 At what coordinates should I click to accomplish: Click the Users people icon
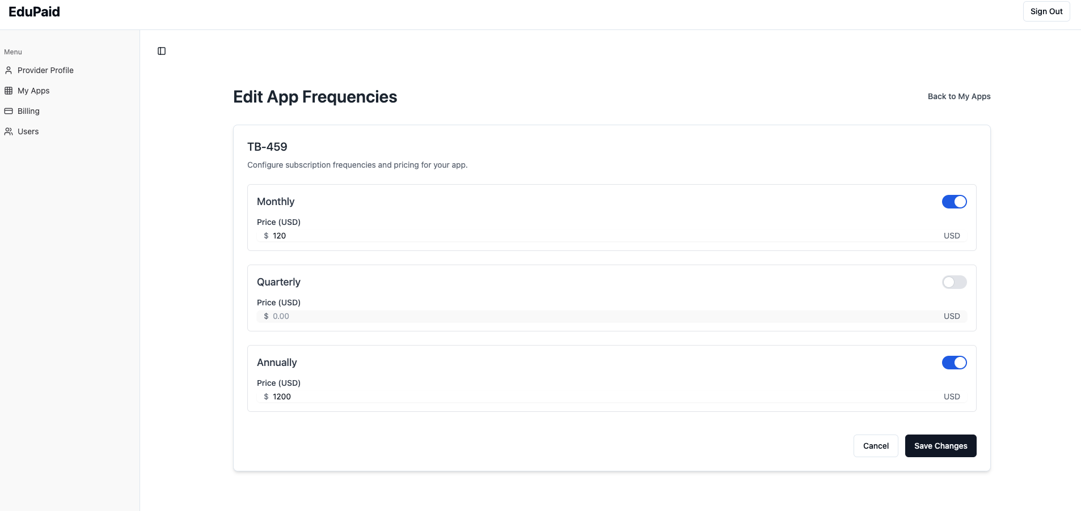(x=9, y=131)
